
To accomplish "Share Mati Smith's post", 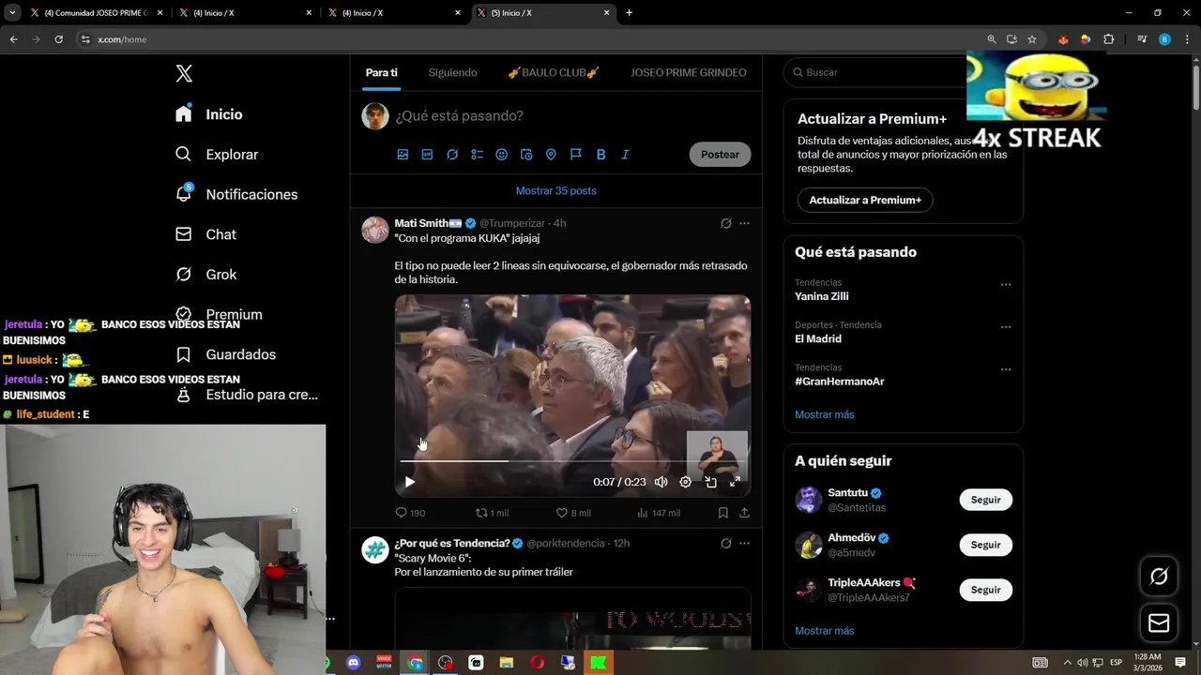I will click(x=744, y=513).
